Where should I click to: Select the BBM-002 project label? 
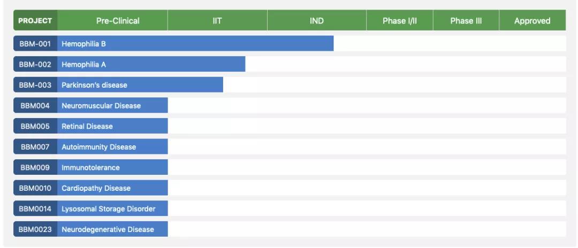click(x=35, y=65)
